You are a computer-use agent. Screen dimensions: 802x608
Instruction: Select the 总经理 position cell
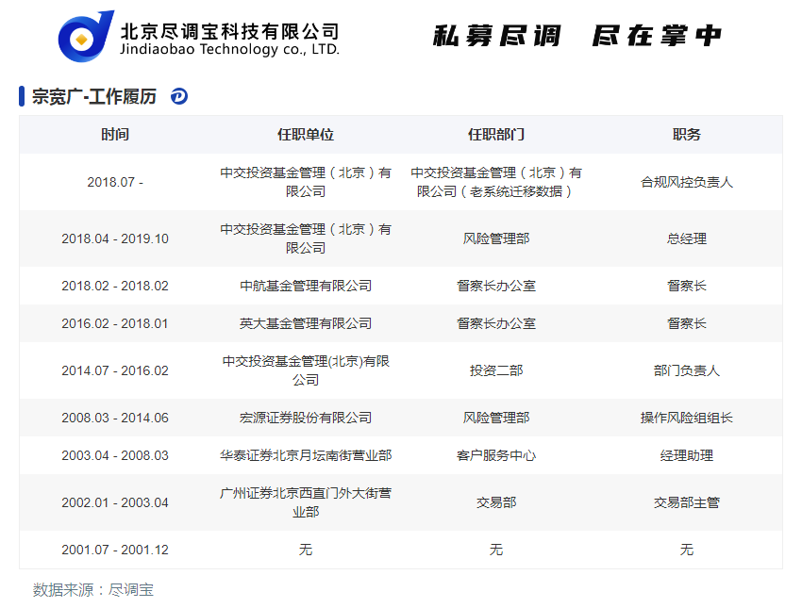coord(687,238)
